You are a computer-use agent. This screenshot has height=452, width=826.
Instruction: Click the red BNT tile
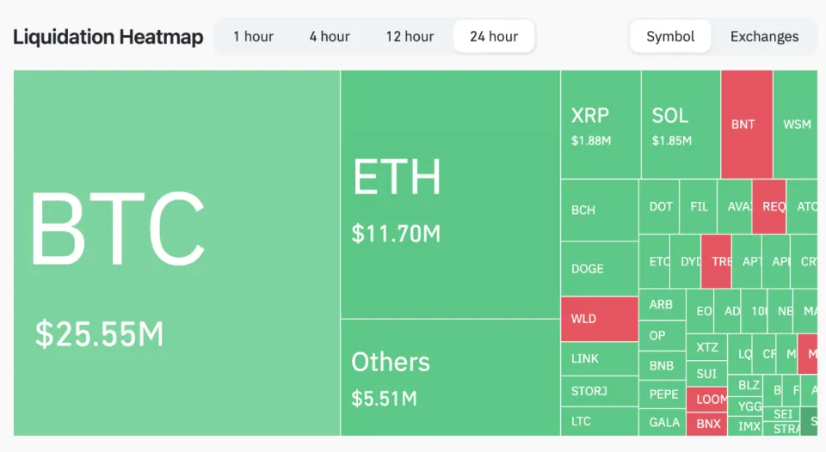pyautogui.click(x=747, y=125)
